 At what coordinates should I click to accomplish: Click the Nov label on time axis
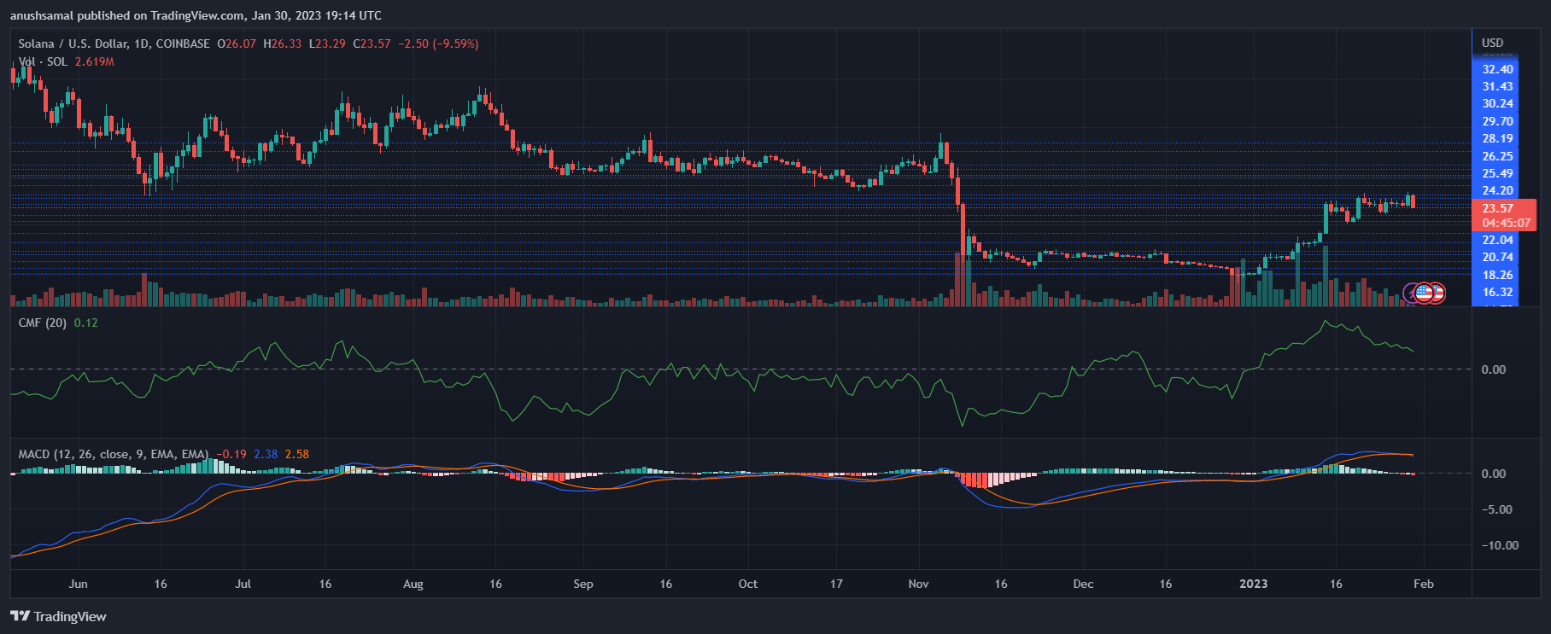click(918, 584)
